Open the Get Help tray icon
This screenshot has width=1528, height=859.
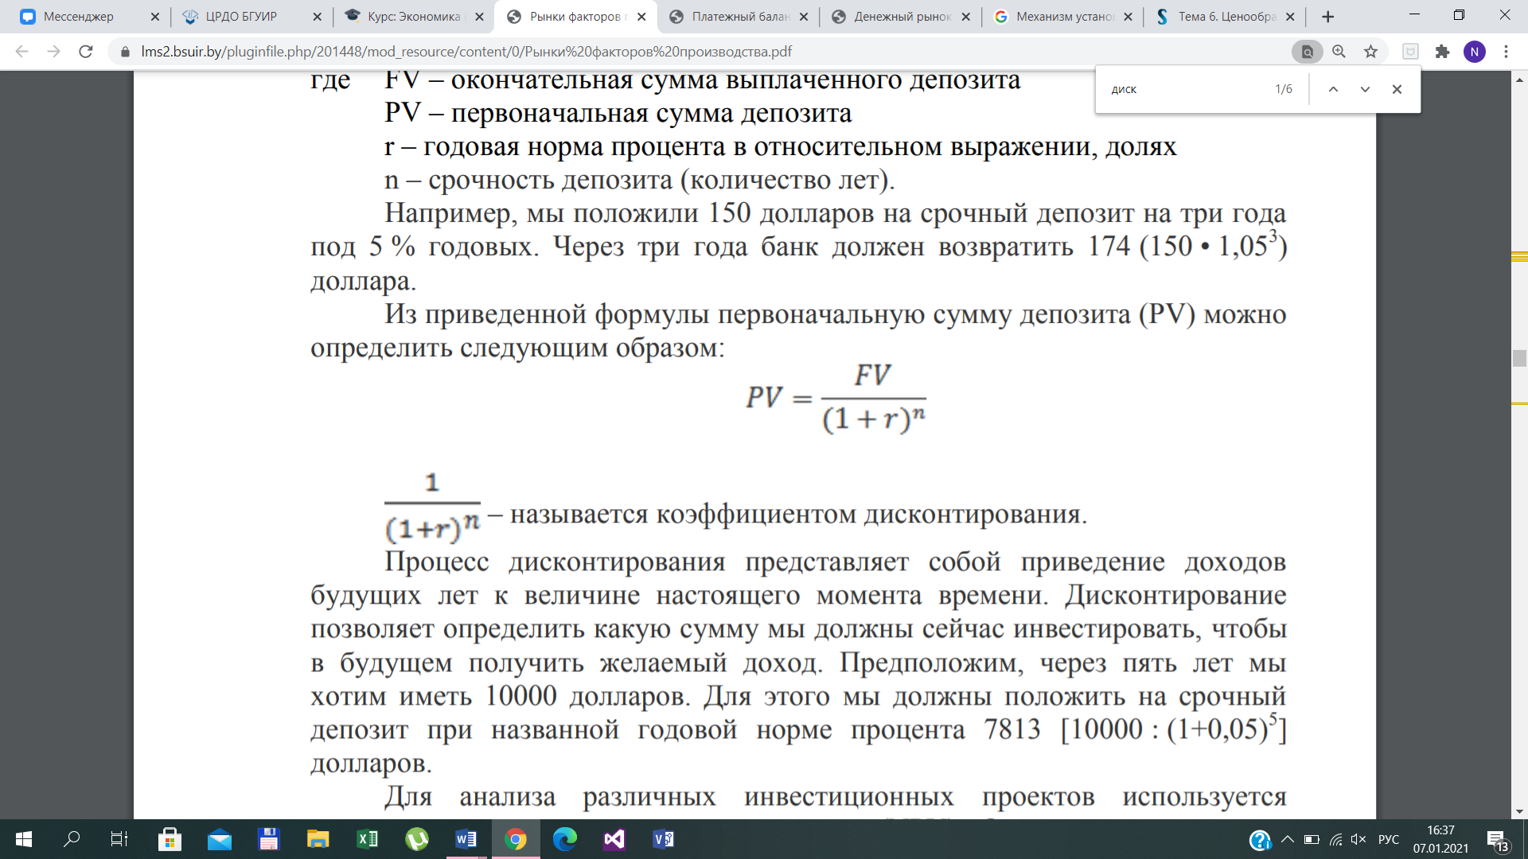(x=1260, y=840)
